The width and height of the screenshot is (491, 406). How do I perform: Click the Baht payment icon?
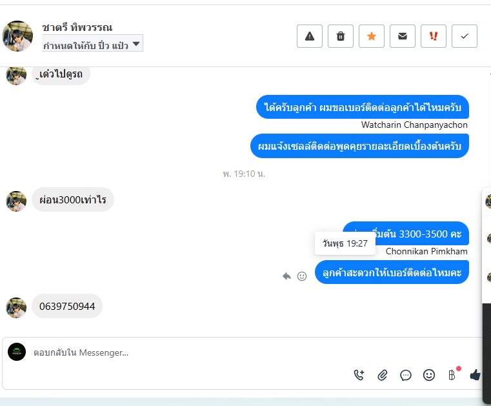(x=452, y=374)
